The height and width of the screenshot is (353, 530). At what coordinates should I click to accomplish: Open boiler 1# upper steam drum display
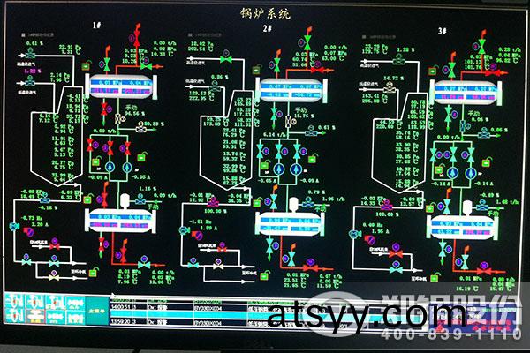pos(121,86)
